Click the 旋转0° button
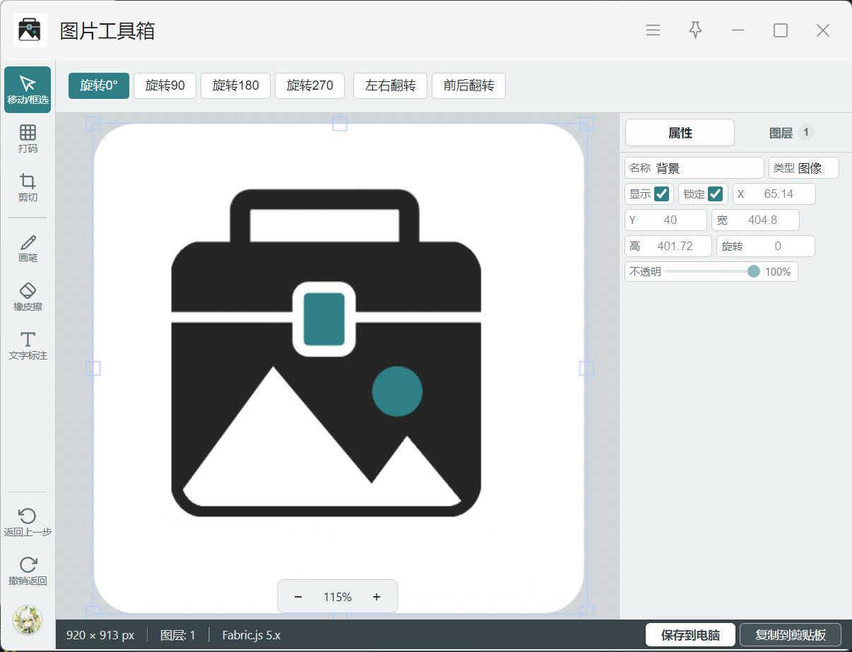The width and height of the screenshot is (852, 652). coord(99,85)
